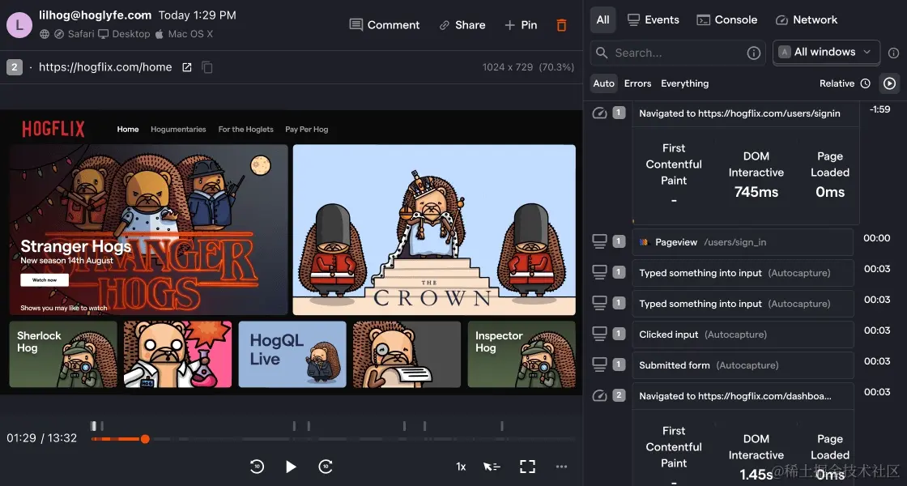Click the recording progress bar track

[333, 439]
